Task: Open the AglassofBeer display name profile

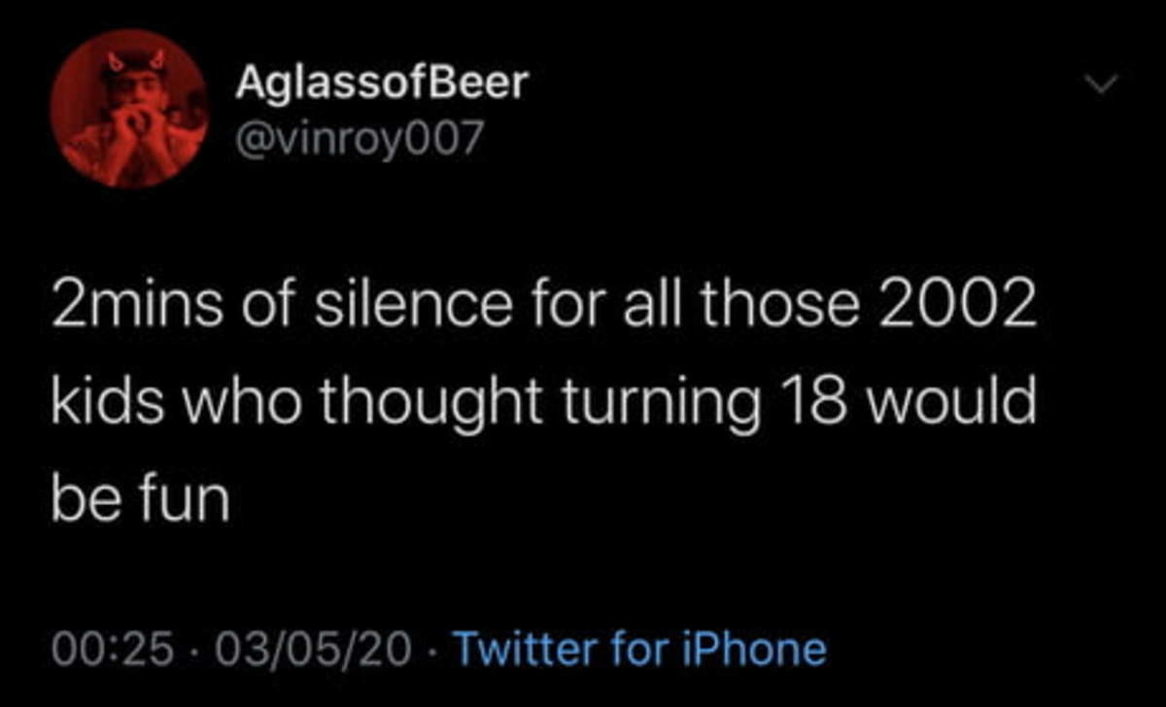Action: click(381, 85)
